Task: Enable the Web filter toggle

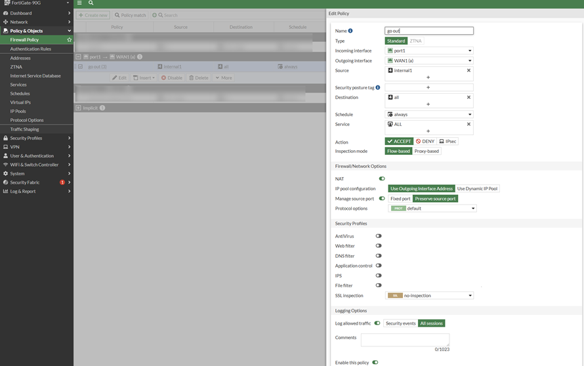Action: pos(379,246)
